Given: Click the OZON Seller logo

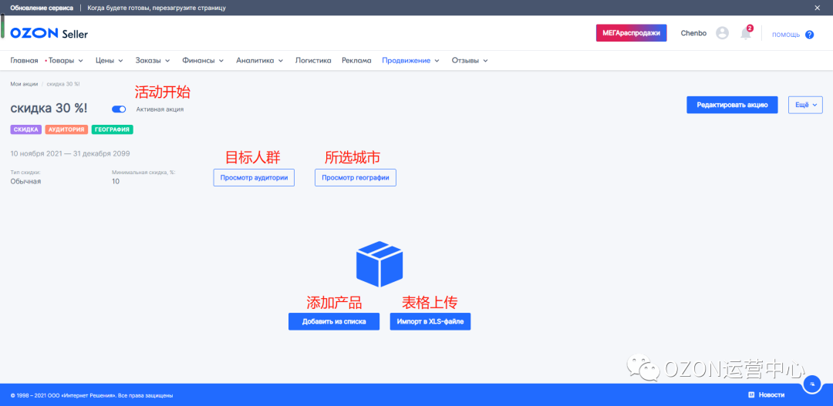Looking at the screenshot, I should coord(49,34).
